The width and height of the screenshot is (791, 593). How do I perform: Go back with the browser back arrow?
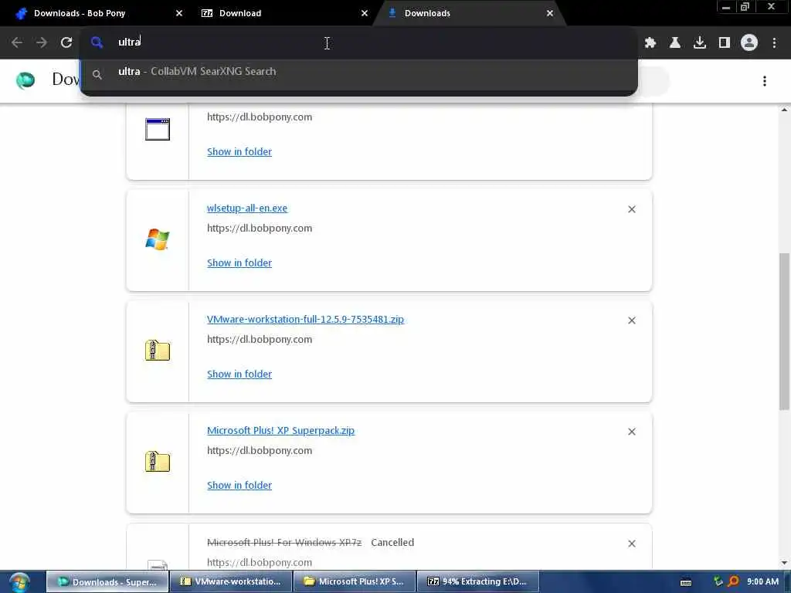click(x=17, y=43)
